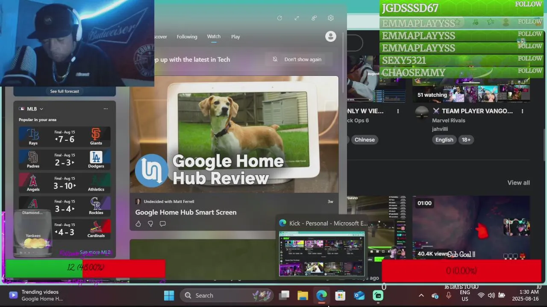Open the Angels vs Athletics 3-10 game
The width and height of the screenshot is (547, 307).
65,182
